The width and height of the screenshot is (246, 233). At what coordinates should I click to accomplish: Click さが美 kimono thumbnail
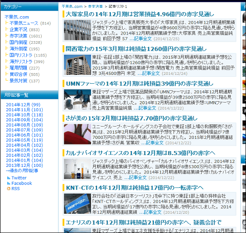pos(77,134)
